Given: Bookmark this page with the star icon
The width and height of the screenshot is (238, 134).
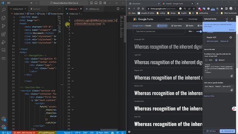Looking at the screenshot, I should [194, 9].
